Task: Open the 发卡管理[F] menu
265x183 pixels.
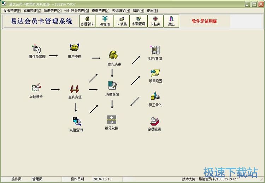Action: click(x=12, y=11)
